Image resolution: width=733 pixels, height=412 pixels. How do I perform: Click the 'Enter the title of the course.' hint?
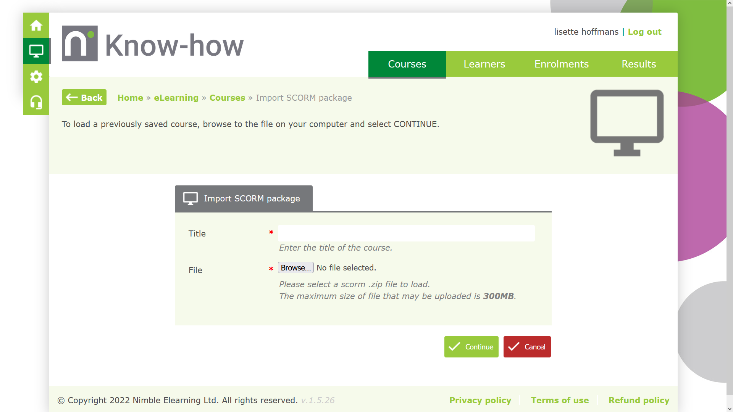336,248
